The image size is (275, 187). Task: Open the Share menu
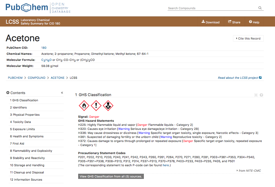coord(234,22)
